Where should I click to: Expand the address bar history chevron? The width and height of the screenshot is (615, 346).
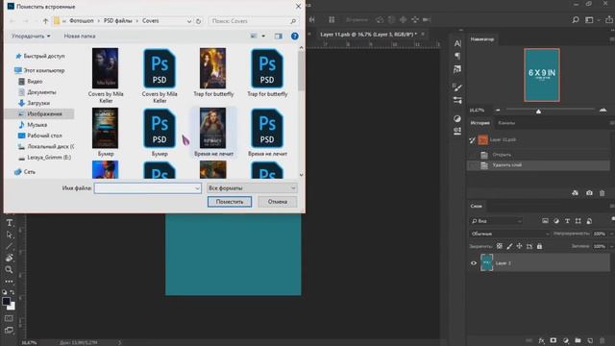(x=189, y=21)
